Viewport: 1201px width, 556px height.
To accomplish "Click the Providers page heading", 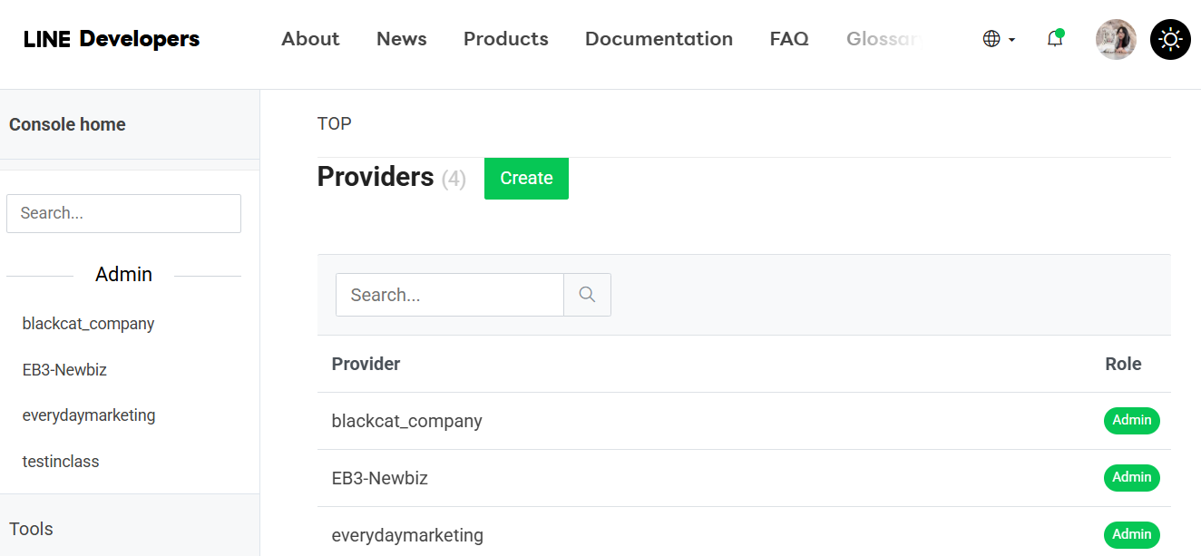I will coord(376,177).
